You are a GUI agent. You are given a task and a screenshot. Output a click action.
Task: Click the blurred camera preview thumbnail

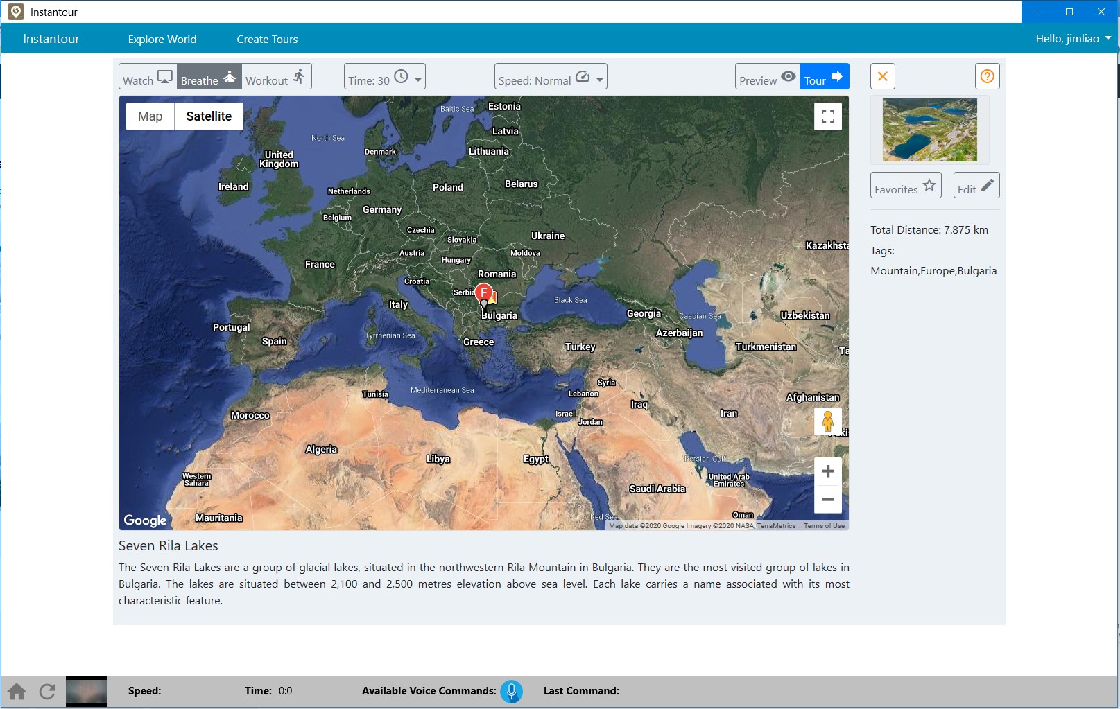tap(87, 692)
